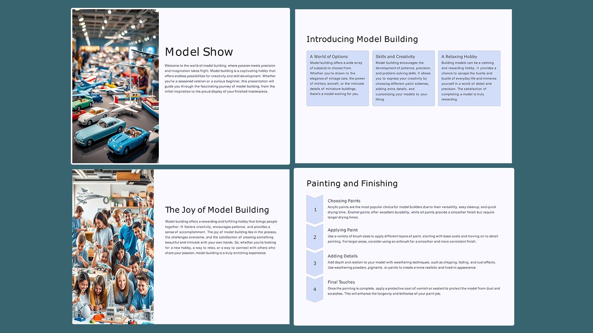This screenshot has height=333, width=593.
Task: Select the chevron marker numbered 4
Action: [x=315, y=289]
